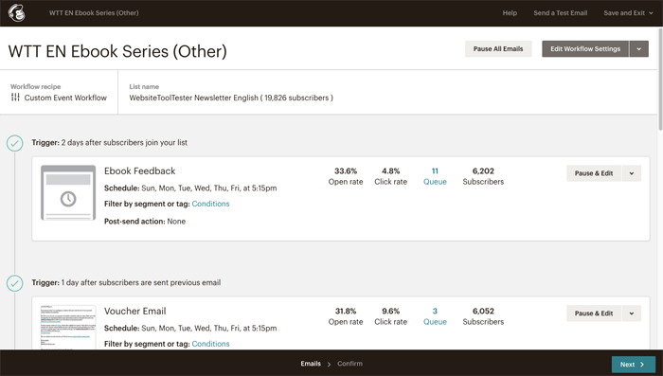663x376 pixels.
Task: Click the first trigger green checkmark circle
Action: point(15,143)
